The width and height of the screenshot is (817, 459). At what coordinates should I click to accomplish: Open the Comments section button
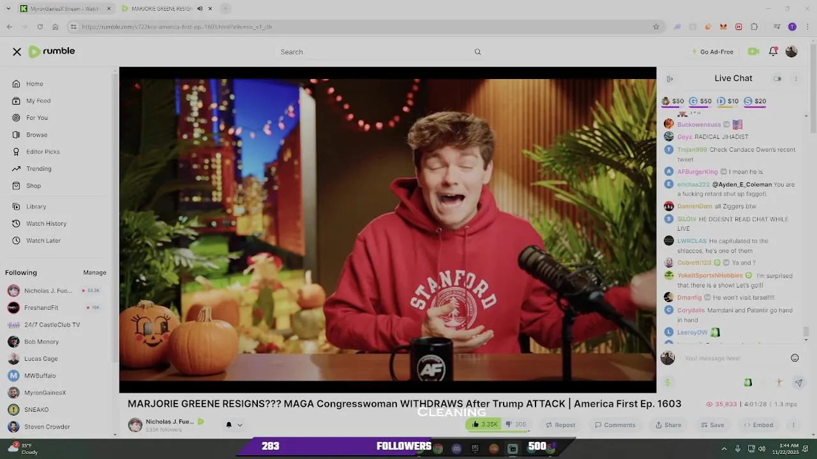(x=615, y=425)
